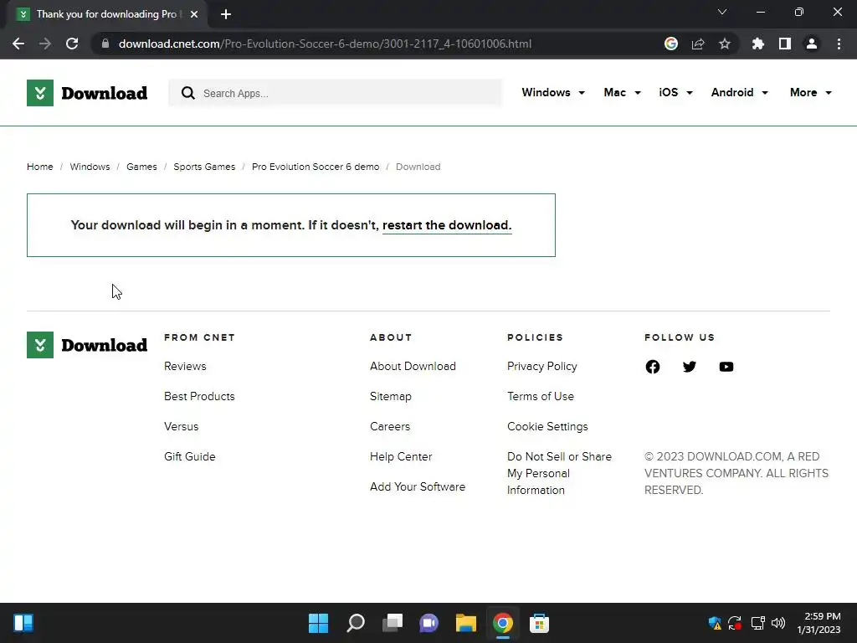Image resolution: width=857 pixels, height=643 pixels.
Task: Open the Best Products footer link
Action: coord(199,396)
